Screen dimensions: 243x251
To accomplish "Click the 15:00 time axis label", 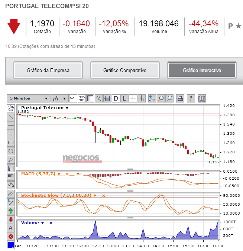I will point(173,246).
